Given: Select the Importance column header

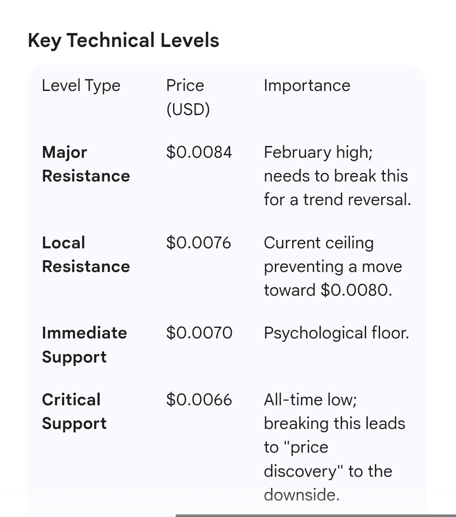Looking at the screenshot, I should (x=307, y=85).
